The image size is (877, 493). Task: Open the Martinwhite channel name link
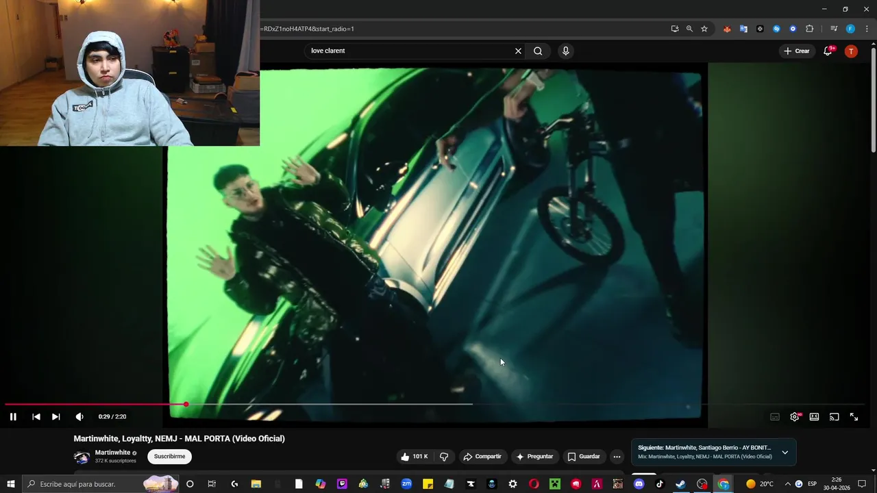[112, 453]
